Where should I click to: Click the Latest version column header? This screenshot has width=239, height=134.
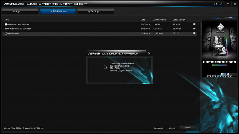coord(179,20)
